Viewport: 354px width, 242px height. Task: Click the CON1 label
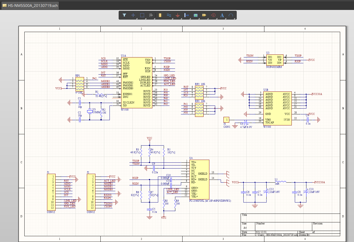coord(227,127)
